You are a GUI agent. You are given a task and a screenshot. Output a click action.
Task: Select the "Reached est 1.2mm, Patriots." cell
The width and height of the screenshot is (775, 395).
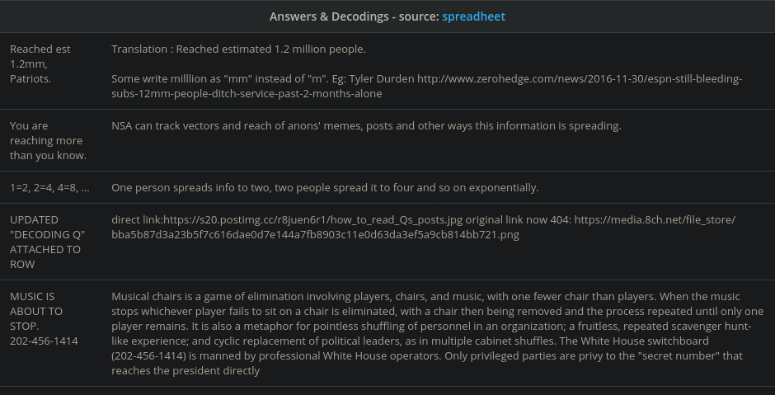point(40,64)
